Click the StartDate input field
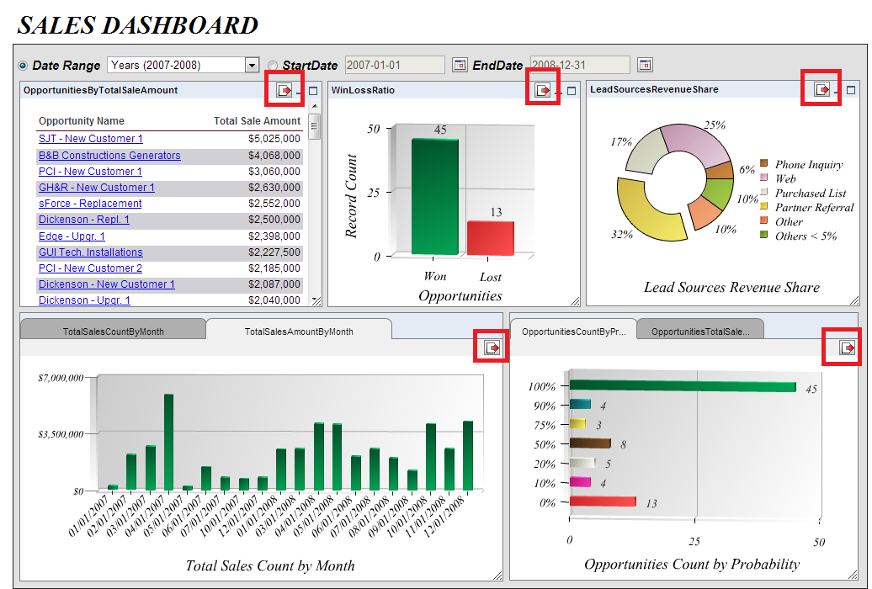The height and width of the screenshot is (589, 872). tap(394, 65)
